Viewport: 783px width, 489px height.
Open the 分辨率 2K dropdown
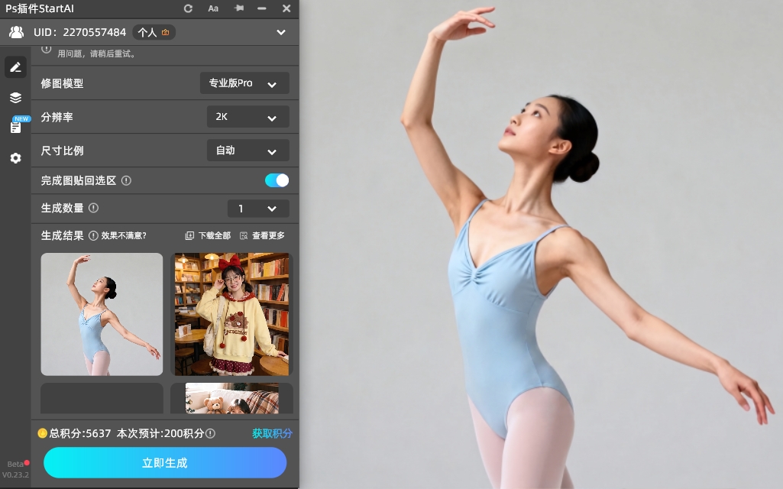tap(248, 117)
